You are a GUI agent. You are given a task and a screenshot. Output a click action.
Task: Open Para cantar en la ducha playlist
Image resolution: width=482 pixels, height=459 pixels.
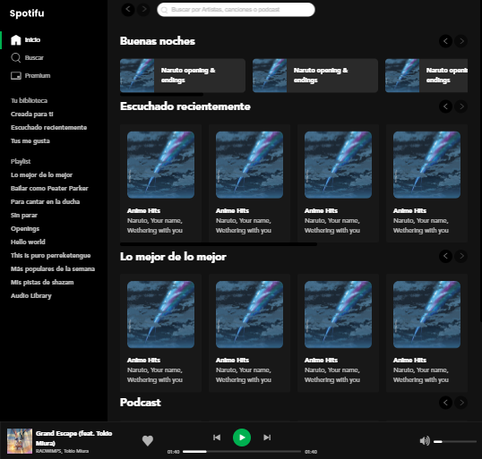(45, 201)
